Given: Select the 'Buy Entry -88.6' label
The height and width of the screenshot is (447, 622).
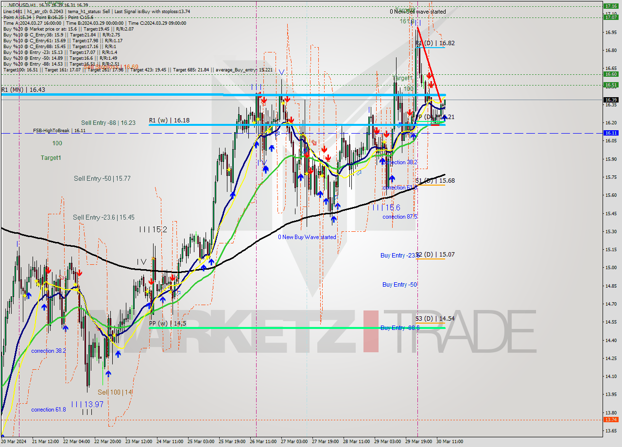Looking at the screenshot, I should pyautogui.click(x=400, y=328).
